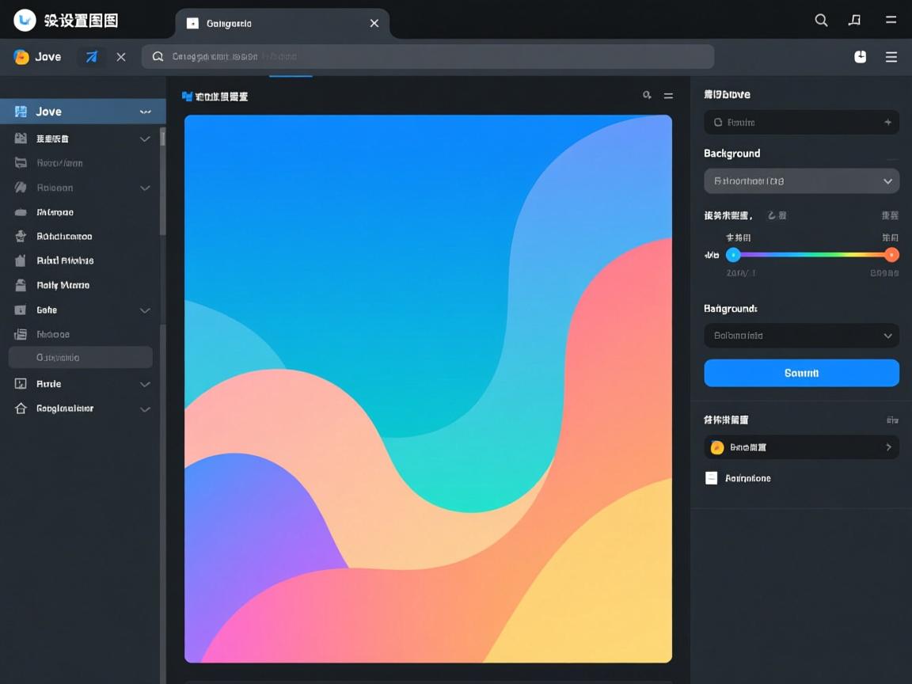
Task: Collapse the highlighted Jove sidebar section
Action: coord(145,112)
